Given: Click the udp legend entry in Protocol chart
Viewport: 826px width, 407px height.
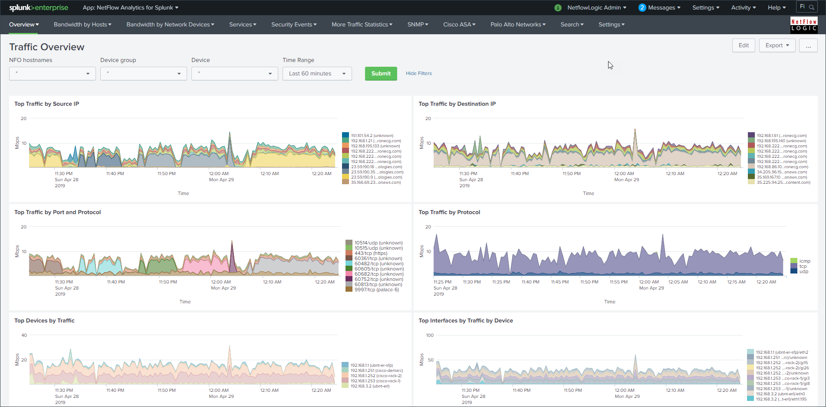Looking at the screenshot, I should point(803,272).
